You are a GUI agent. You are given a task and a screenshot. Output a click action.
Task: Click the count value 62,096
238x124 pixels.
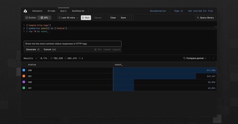(212, 82)
